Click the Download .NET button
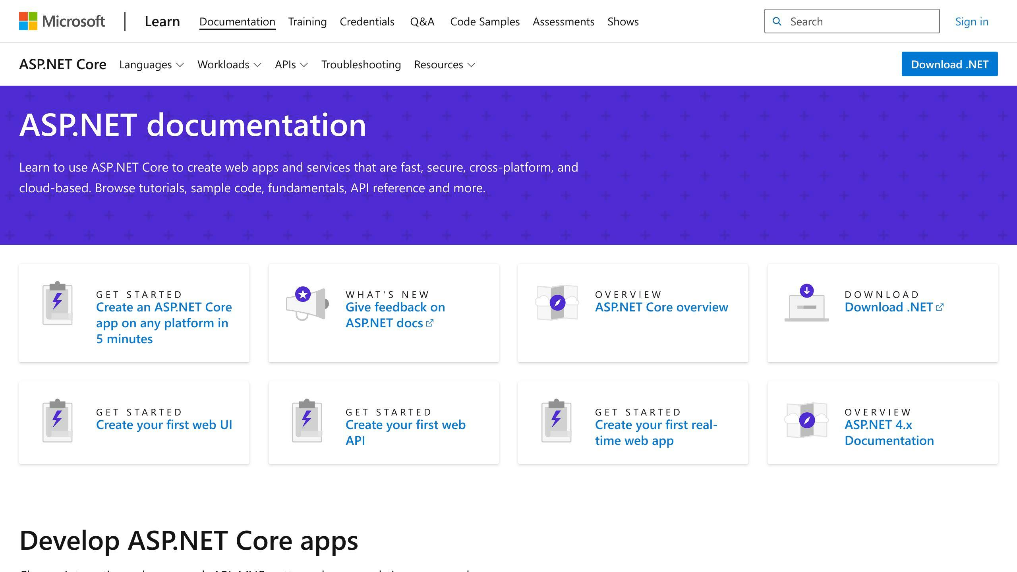 (x=949, y=64)
